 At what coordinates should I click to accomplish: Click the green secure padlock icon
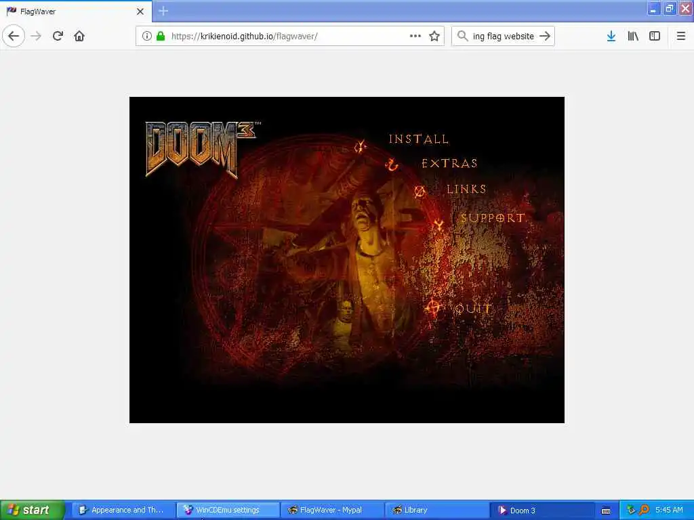pyautogui.click(x=160, y=36)
